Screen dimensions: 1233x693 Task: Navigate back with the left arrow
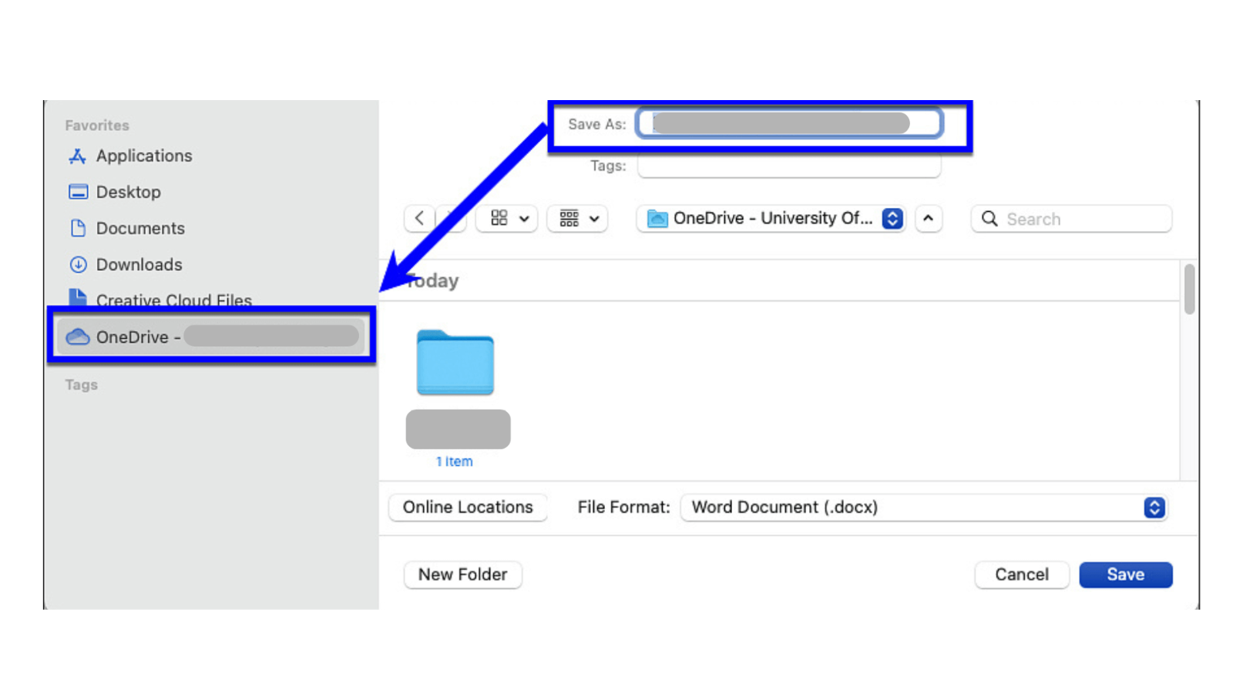point(418,219)
